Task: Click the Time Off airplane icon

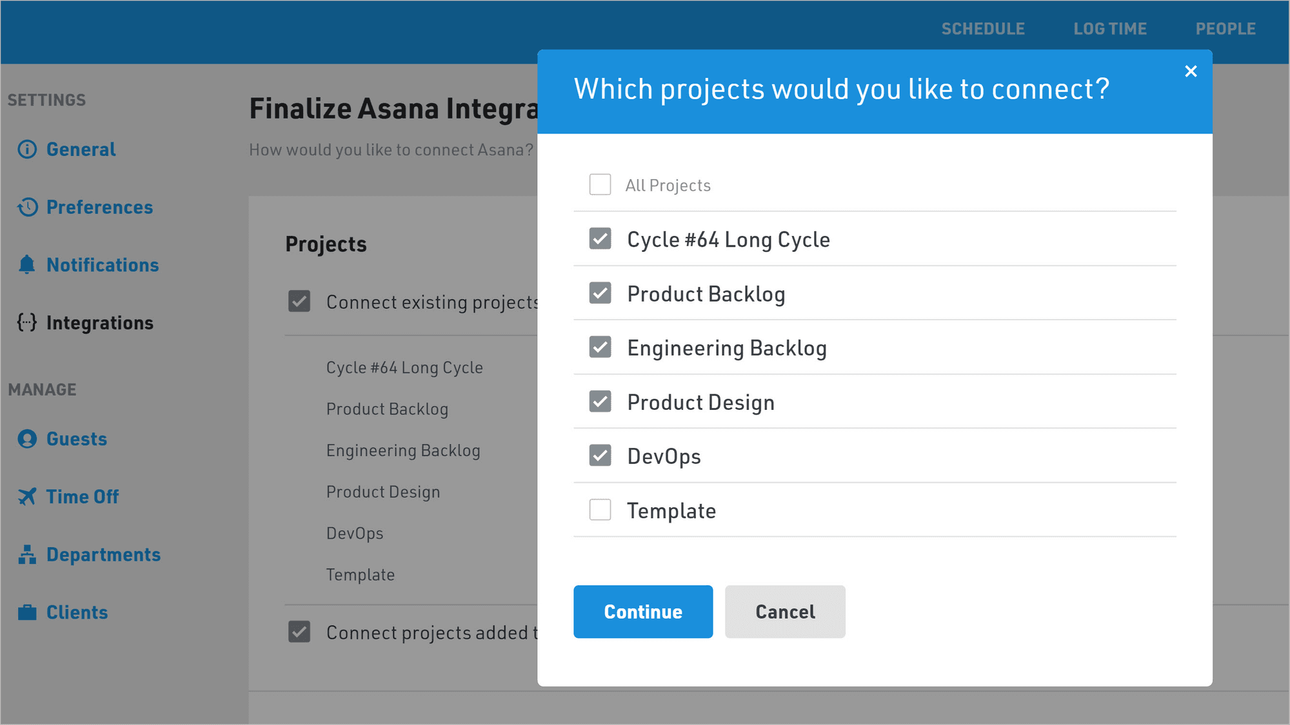Action: pos(27,497)
